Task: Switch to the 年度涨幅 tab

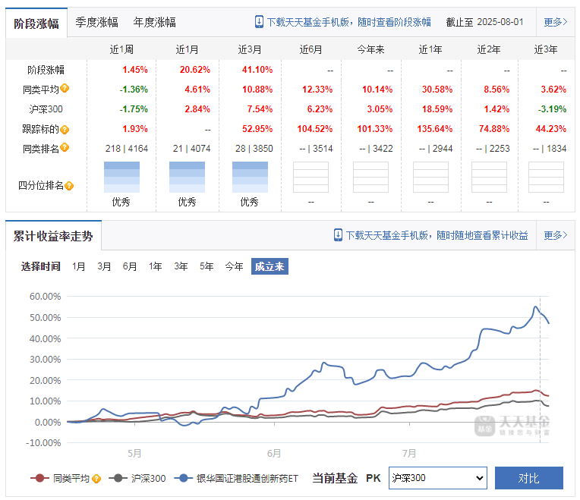Action: point(155,22)
